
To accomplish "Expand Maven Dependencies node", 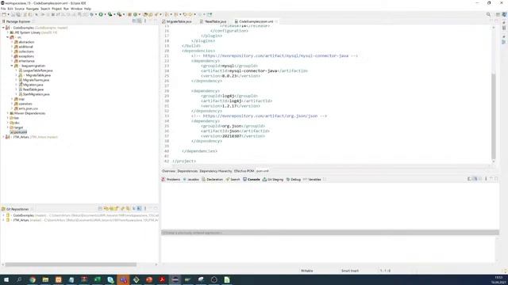I will [x=8, y=113].
